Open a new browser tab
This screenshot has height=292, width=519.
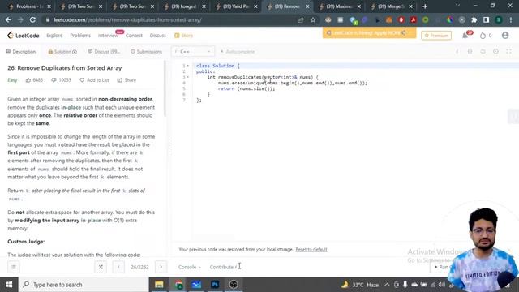(x=425, y=6)
